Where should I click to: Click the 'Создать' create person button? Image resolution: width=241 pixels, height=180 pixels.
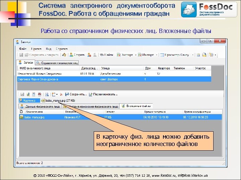tap(77, 55)
